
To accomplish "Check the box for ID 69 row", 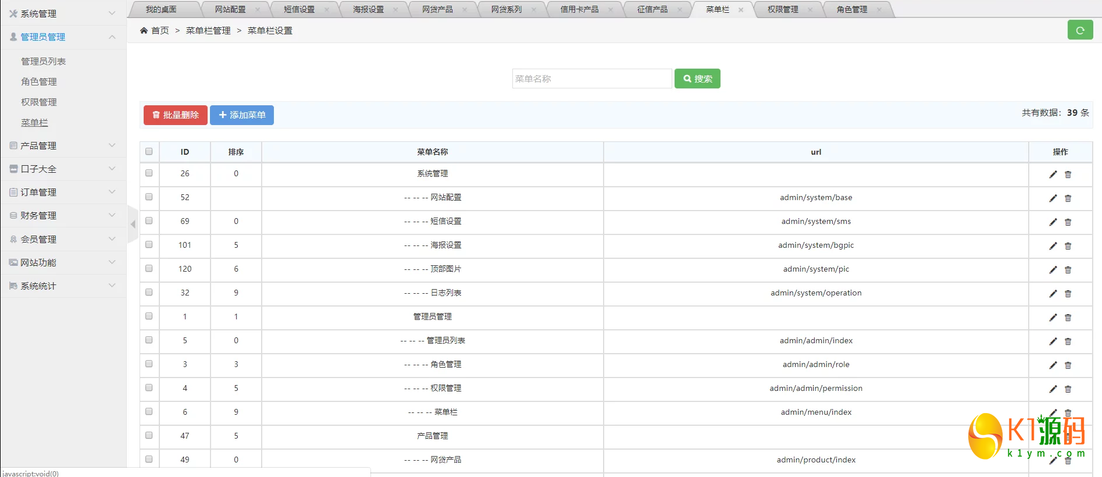I will pyautogui.click(x=149, y=220).
